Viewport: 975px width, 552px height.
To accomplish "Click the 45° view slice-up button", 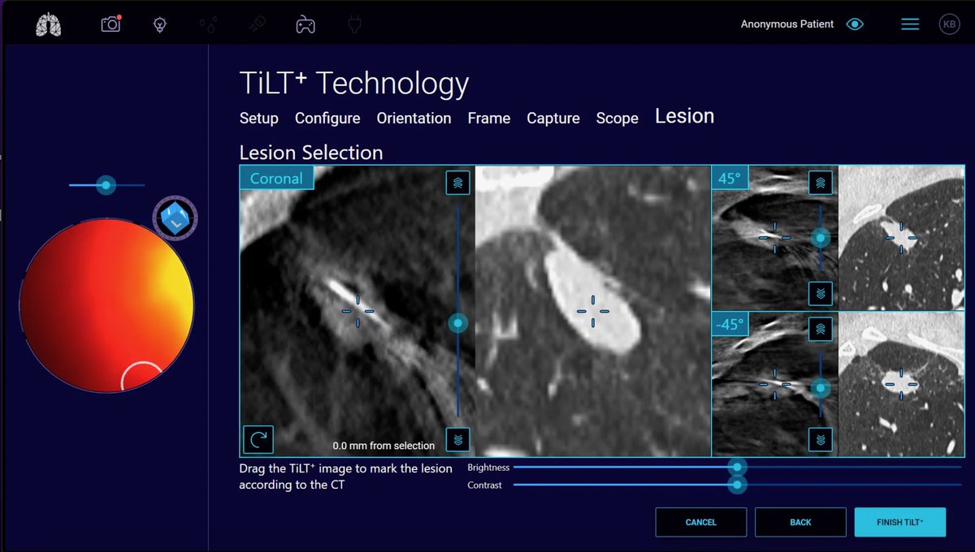I will pos(821,183).
